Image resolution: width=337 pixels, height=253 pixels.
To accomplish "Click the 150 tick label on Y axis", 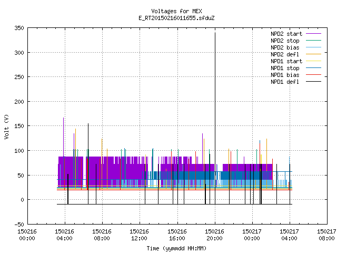I will click(x=19, y=126).
